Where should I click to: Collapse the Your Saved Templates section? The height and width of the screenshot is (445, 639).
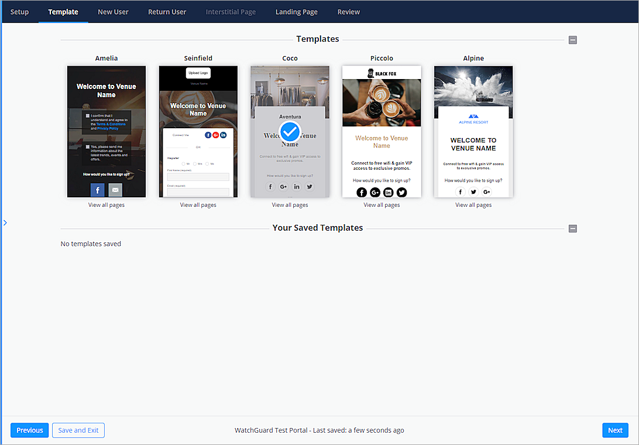coord(572,228)
